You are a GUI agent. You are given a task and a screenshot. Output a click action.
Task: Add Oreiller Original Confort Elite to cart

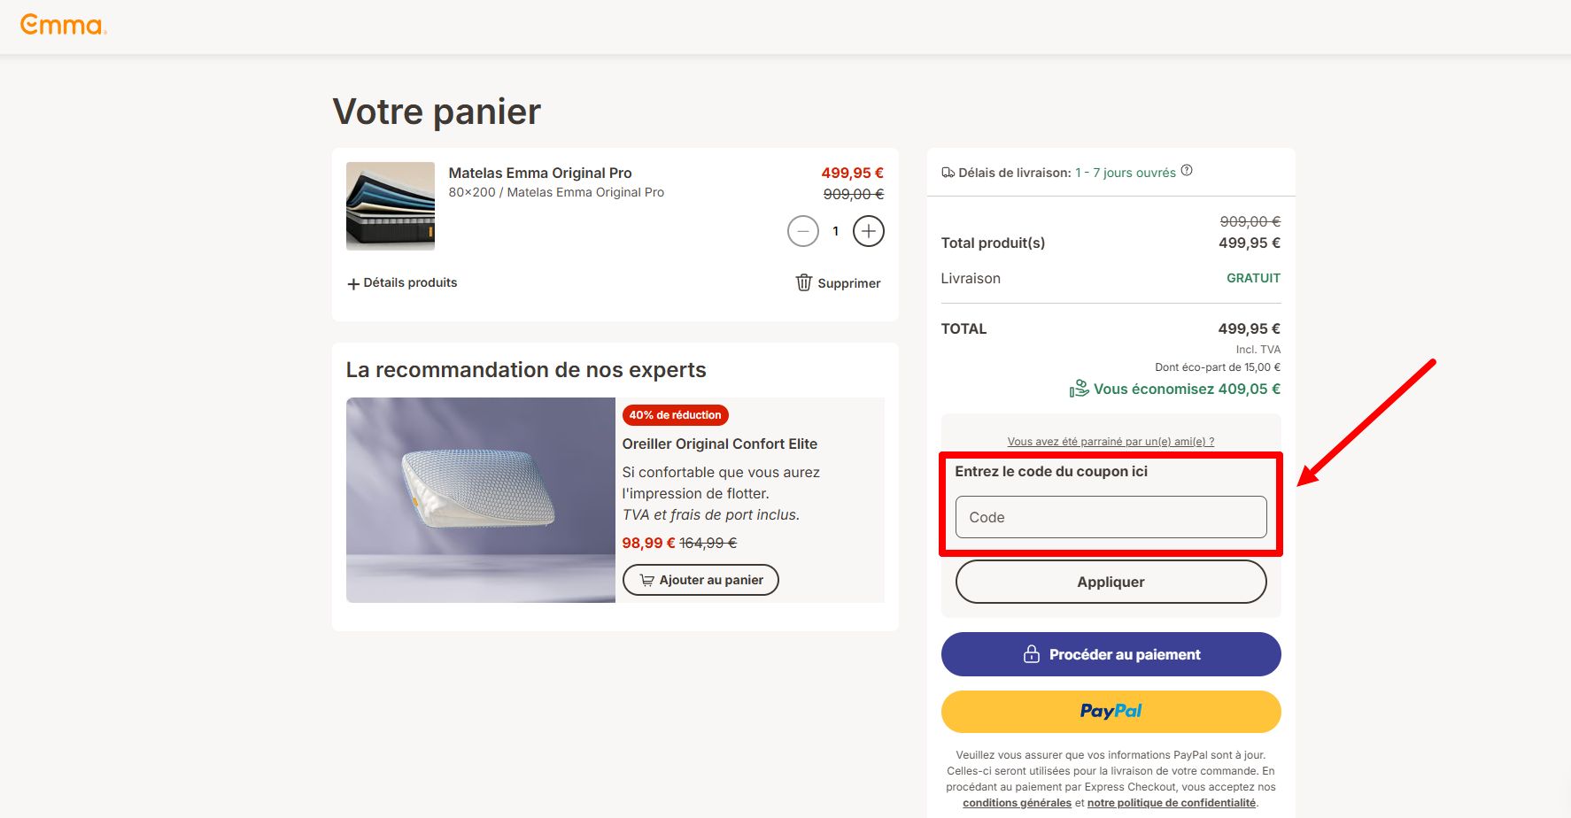pyautogui.click(x=700, y=580)
